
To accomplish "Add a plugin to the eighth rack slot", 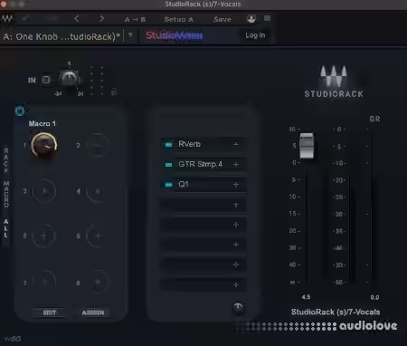I will pyautogui.click(x=236, y=284).
